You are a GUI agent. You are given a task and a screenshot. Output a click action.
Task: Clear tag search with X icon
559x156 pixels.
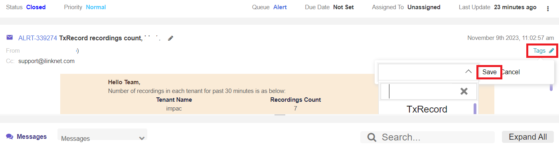point(464,91)
